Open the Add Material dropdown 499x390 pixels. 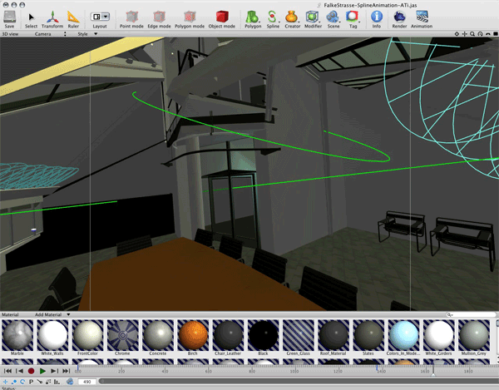[52, 315]
